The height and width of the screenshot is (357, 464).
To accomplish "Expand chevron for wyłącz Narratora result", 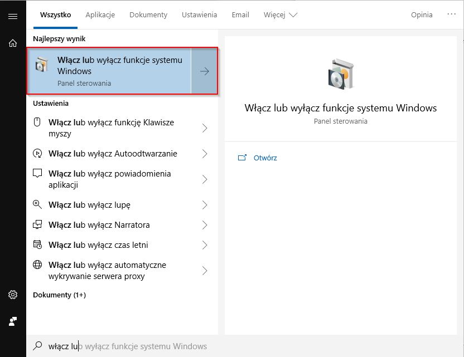I will point(205,225).
